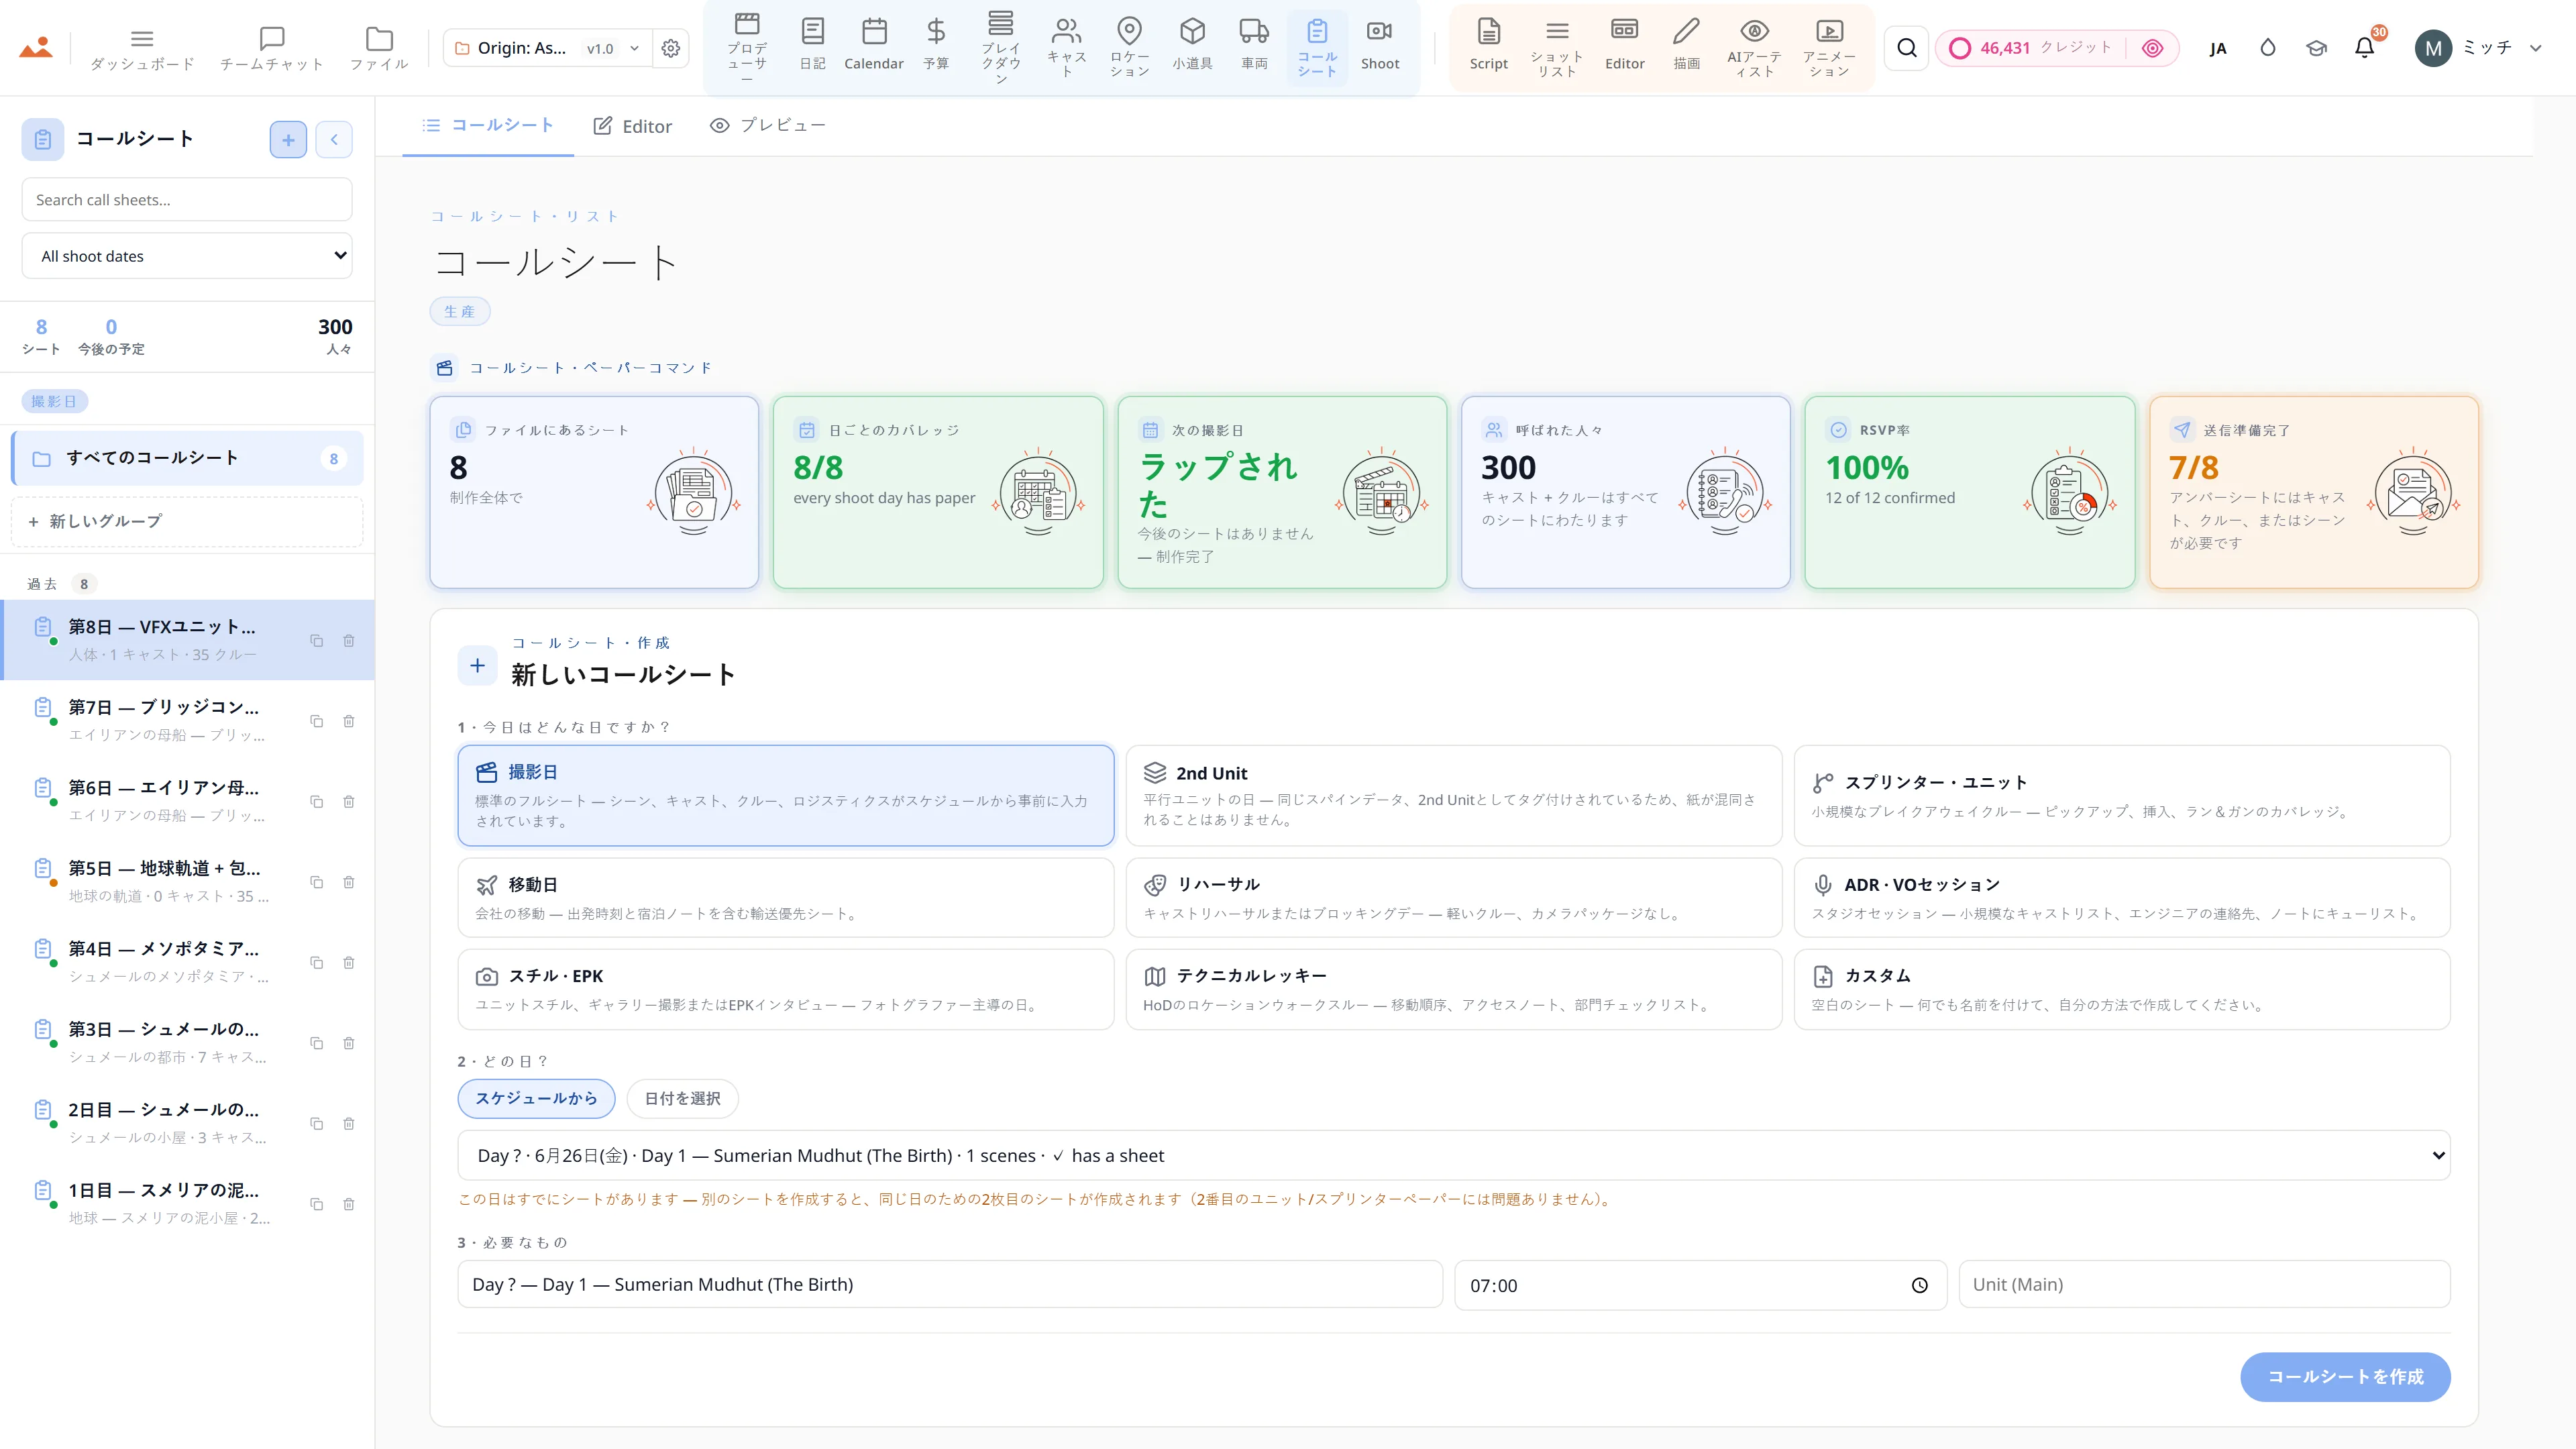This screenshot has height=1449, width=2576.
Task: Click the graduation cap tutorial icon
Action: (2316, 48)
